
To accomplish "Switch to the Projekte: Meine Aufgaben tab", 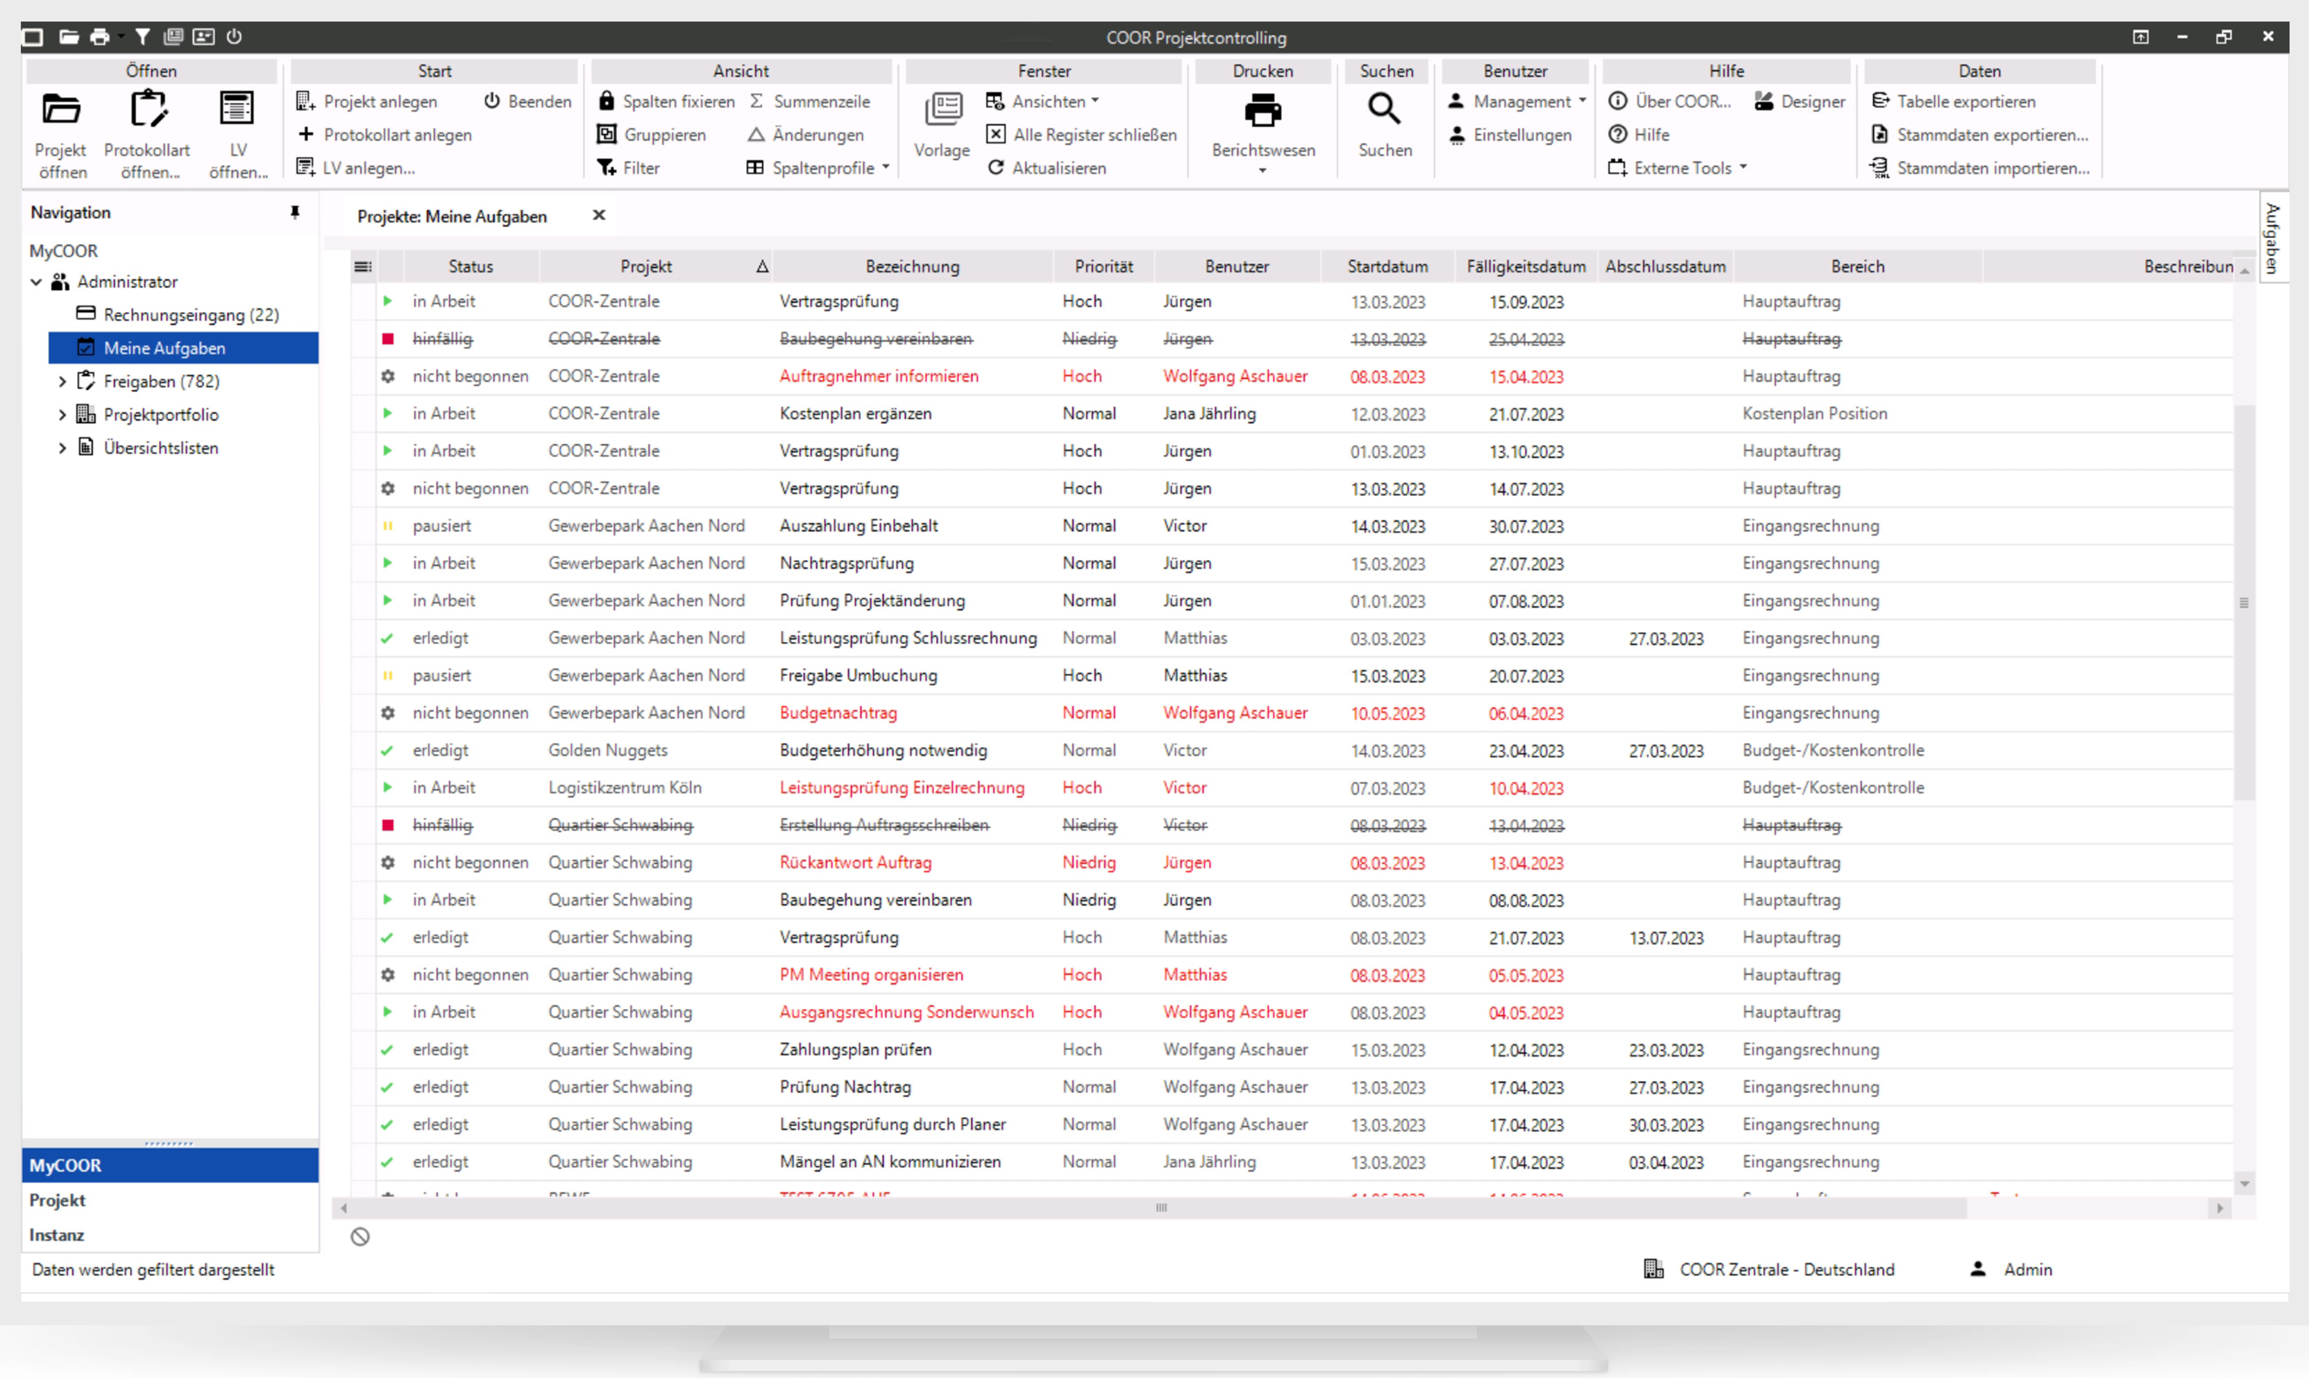I will point(453,216).
